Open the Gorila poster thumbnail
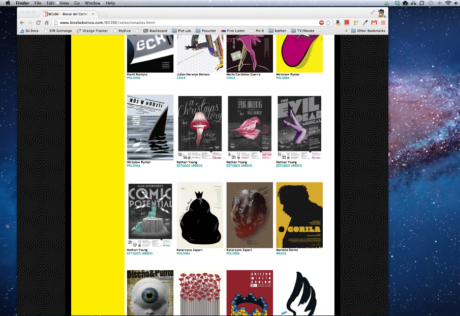The image size is (460, 316). click(x=299, y=215)
